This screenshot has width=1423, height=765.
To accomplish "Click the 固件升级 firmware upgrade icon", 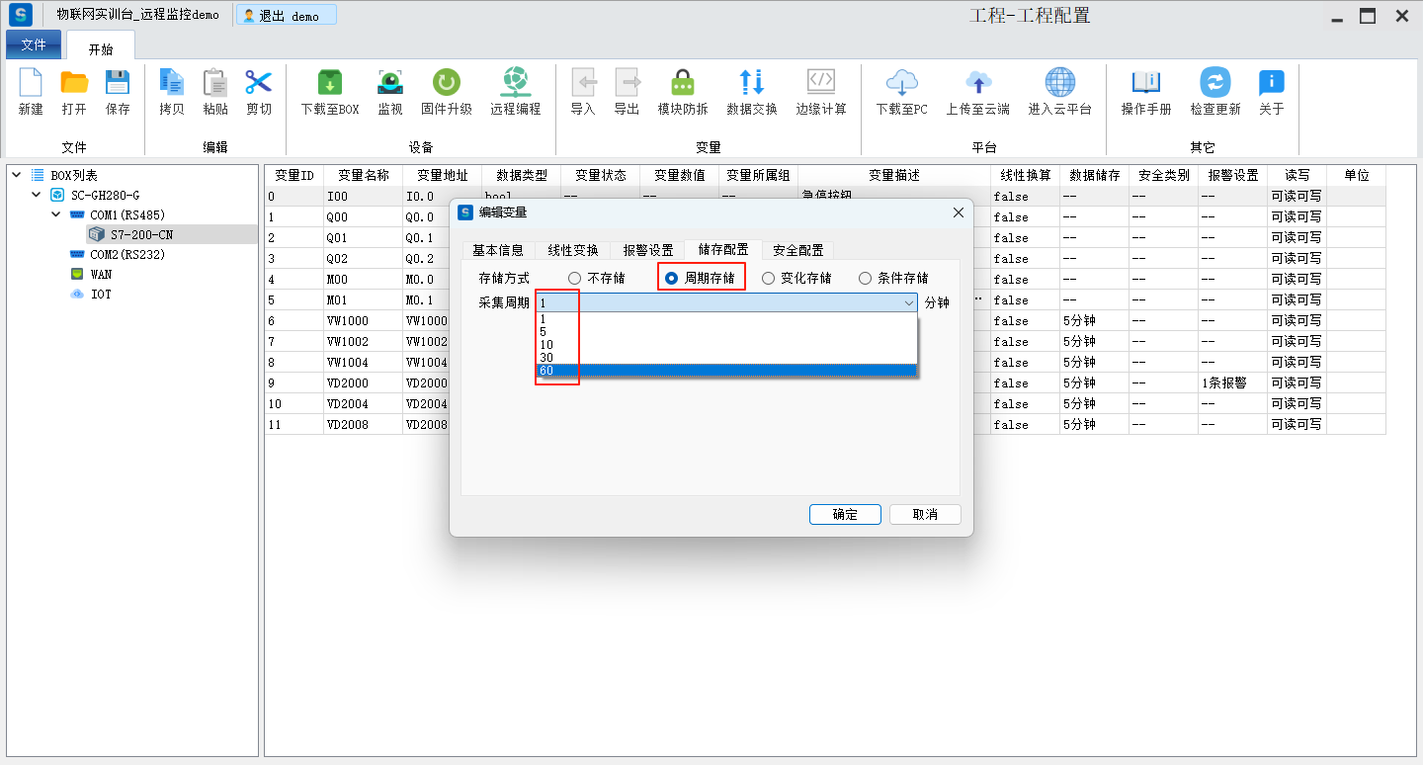I will (447, 83).
